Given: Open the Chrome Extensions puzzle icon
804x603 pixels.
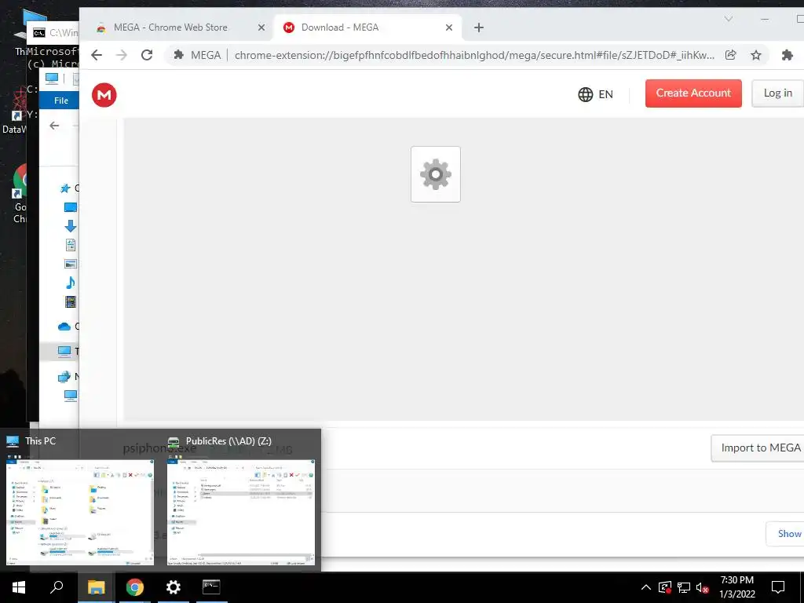Looking at the screenshot, I should (787, 56).
